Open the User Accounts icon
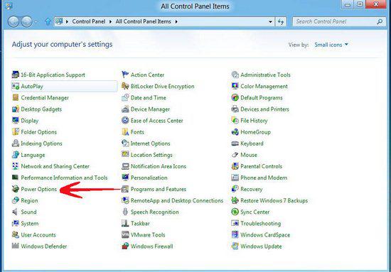Viewport: 391px width, 272px height. coord(16,235)
